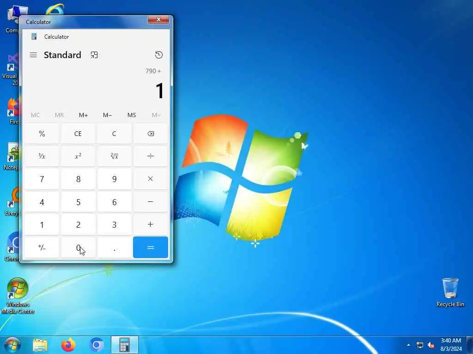Click digit 1 key on keypad
The width and height of the screenshot is (473, 354).
point(42,224)
